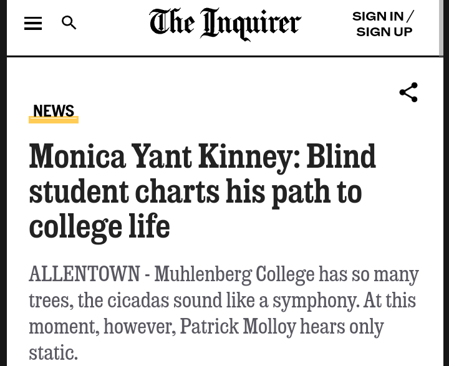Open the hamburger navigation menu

click(x=33, y=24)
